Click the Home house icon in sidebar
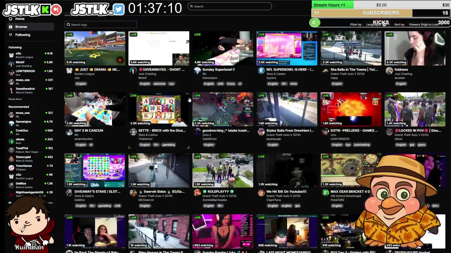 (x=11, y=19)
